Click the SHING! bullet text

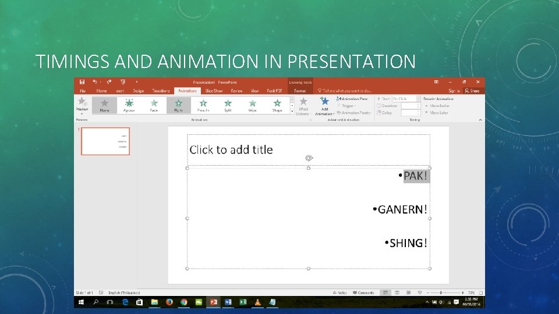click(408, 243)
